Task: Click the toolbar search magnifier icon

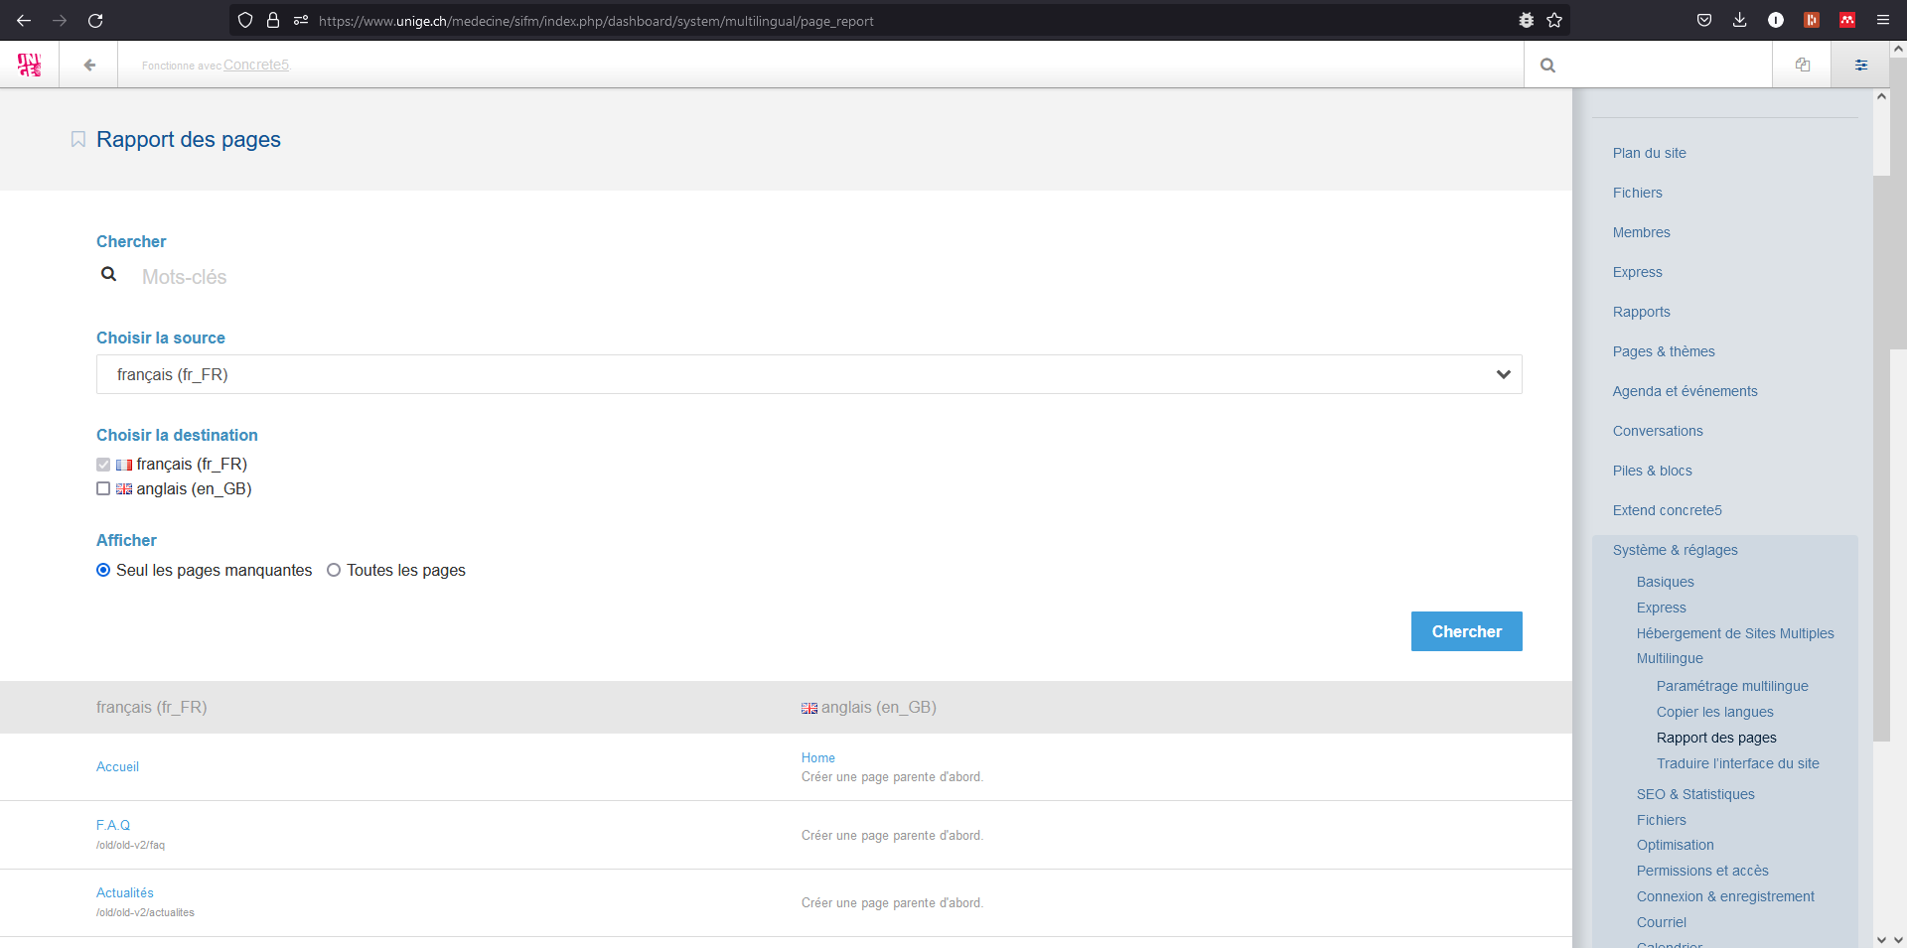Action: pyautogui.click(x=1547, y=66)
